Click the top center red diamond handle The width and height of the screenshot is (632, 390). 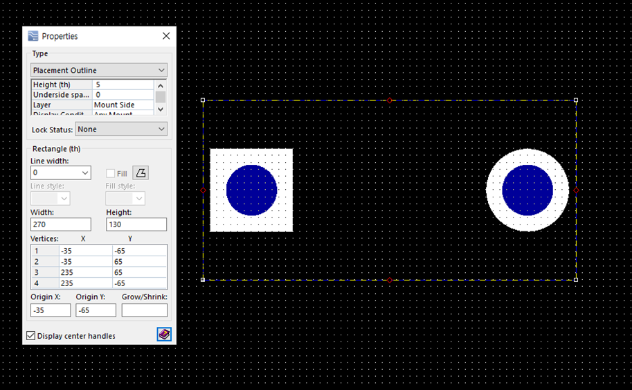(389, 100)
